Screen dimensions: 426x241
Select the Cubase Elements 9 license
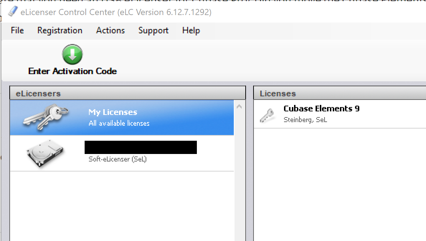340,114
